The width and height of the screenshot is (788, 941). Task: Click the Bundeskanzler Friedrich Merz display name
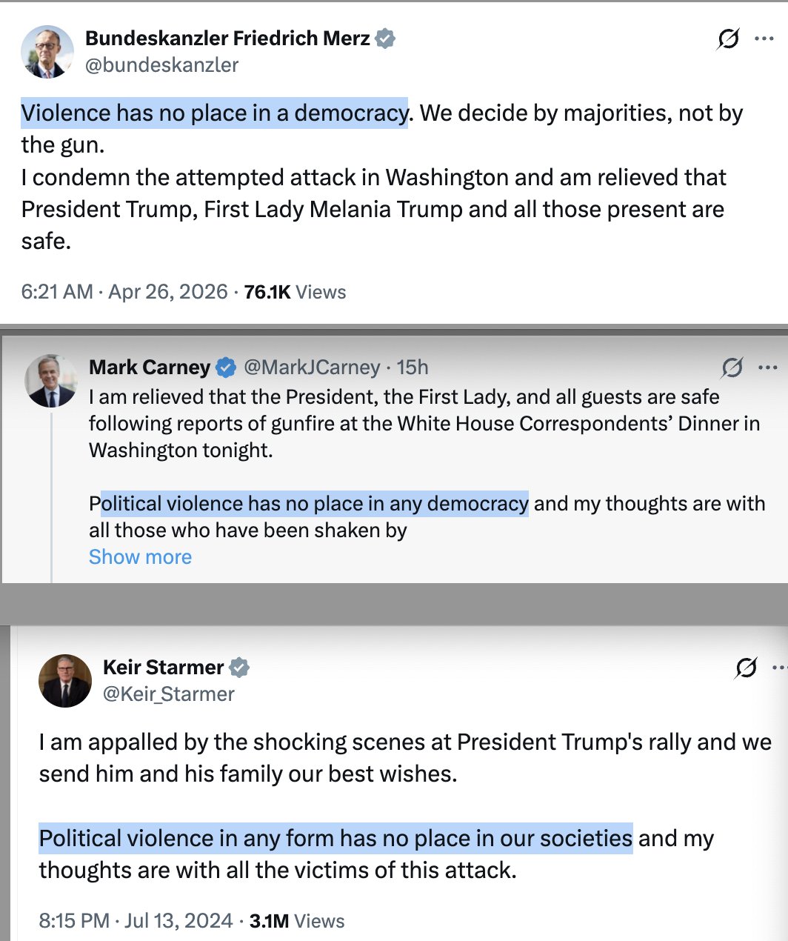(x=227, y=39)
